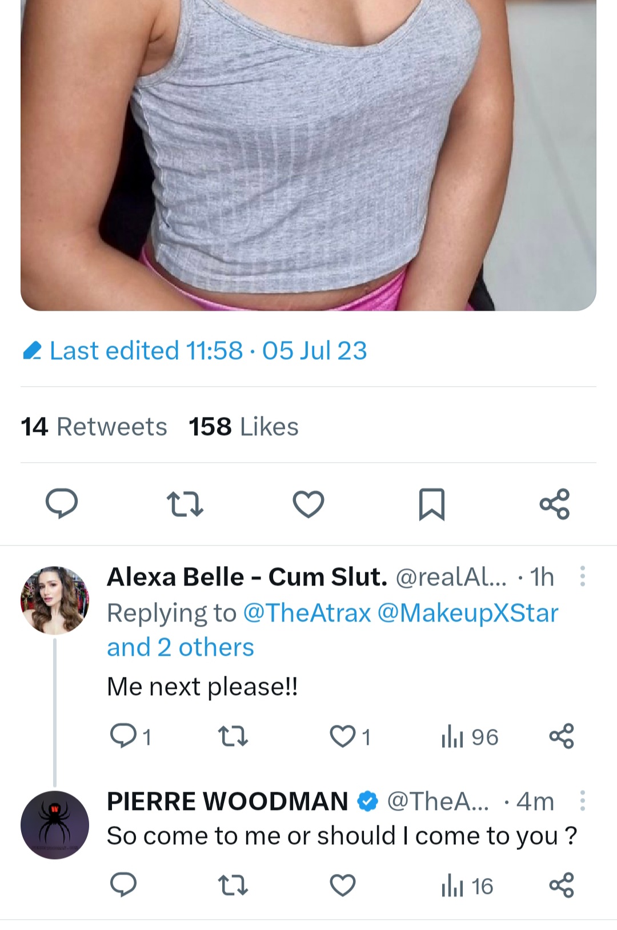Reply to the main tweet
Image resolution: width=617 pixels, height=930 pixels.
pos(62,503)
